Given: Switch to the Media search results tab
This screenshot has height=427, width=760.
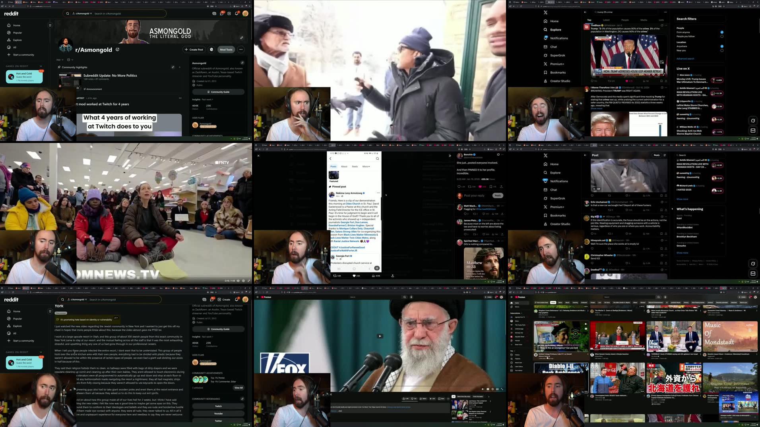Looking at the screenshot, I should [x=644, y=20].
